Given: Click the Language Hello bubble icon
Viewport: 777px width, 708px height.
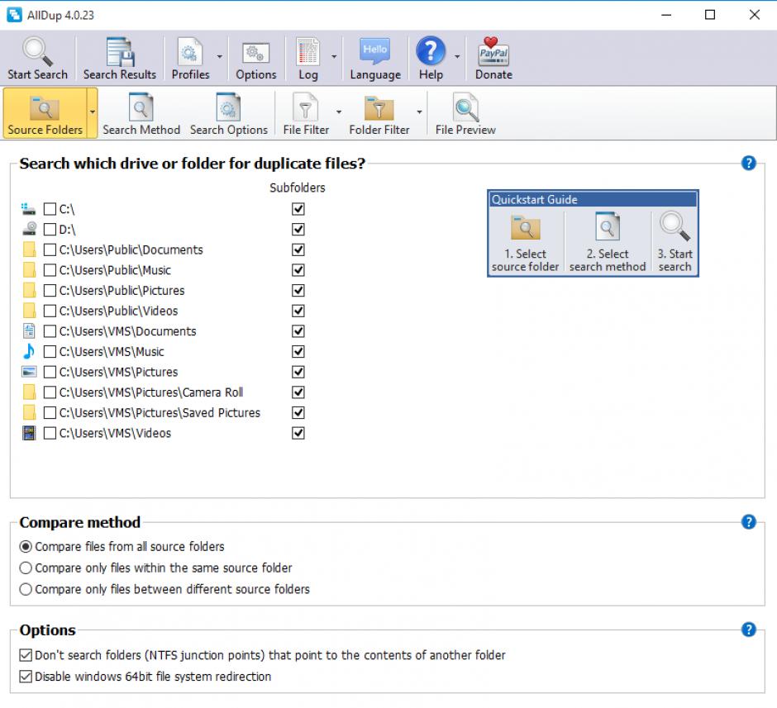Looking at the screenshot, I should [375, 50].
